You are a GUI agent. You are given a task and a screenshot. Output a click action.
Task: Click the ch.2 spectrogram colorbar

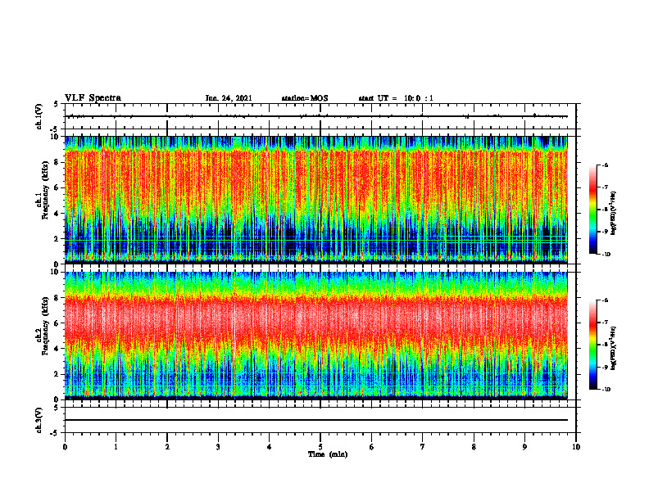coord(592,345)
